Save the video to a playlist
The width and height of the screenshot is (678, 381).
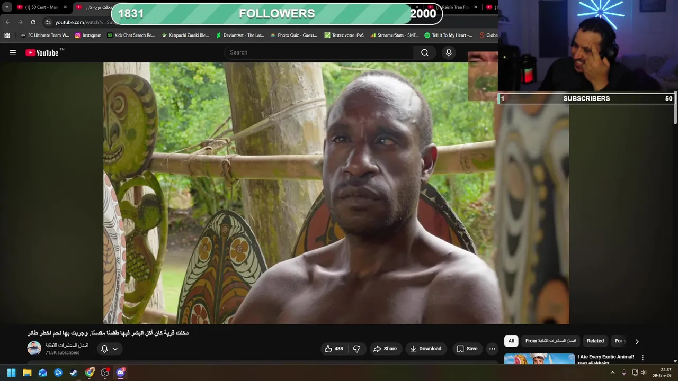(x=467, y=349)
